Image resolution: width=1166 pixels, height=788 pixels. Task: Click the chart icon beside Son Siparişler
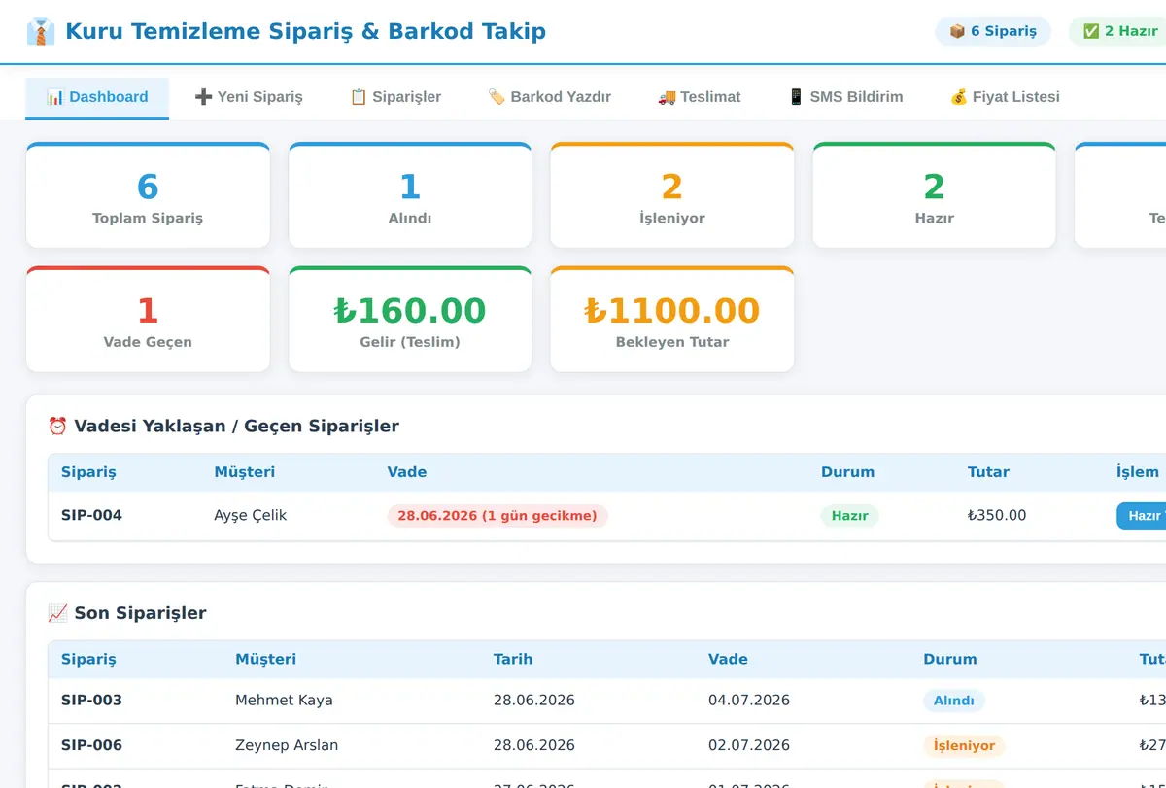[57, 613]
